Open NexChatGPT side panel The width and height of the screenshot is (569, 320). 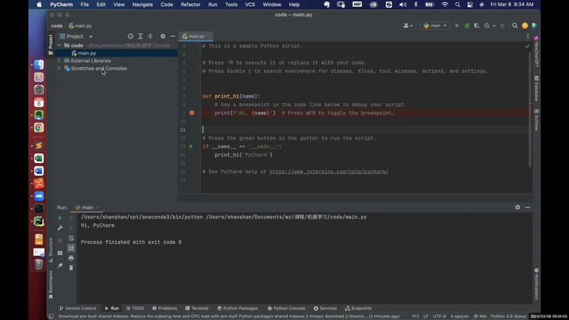click(536, 51)
